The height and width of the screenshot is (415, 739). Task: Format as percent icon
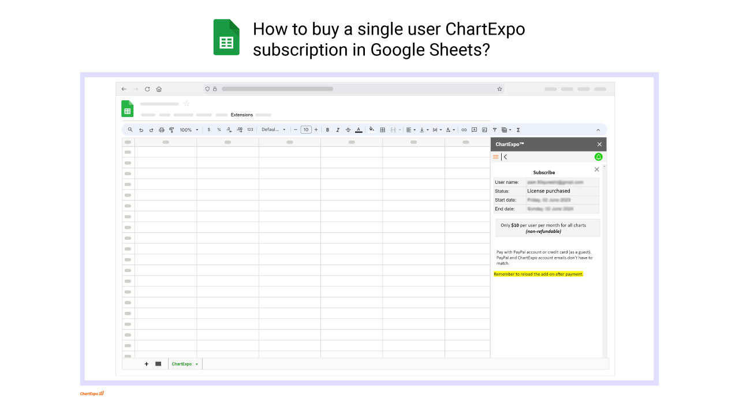click(219, 130)
